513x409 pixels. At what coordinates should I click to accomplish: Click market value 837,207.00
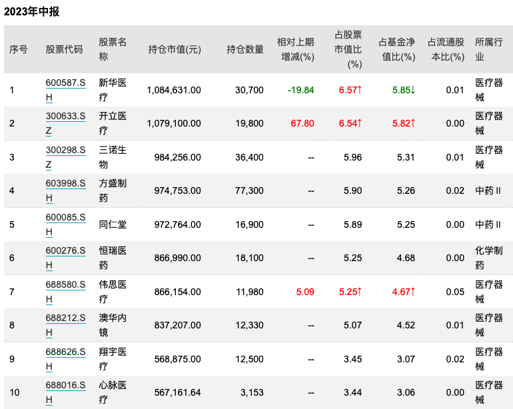178,325
